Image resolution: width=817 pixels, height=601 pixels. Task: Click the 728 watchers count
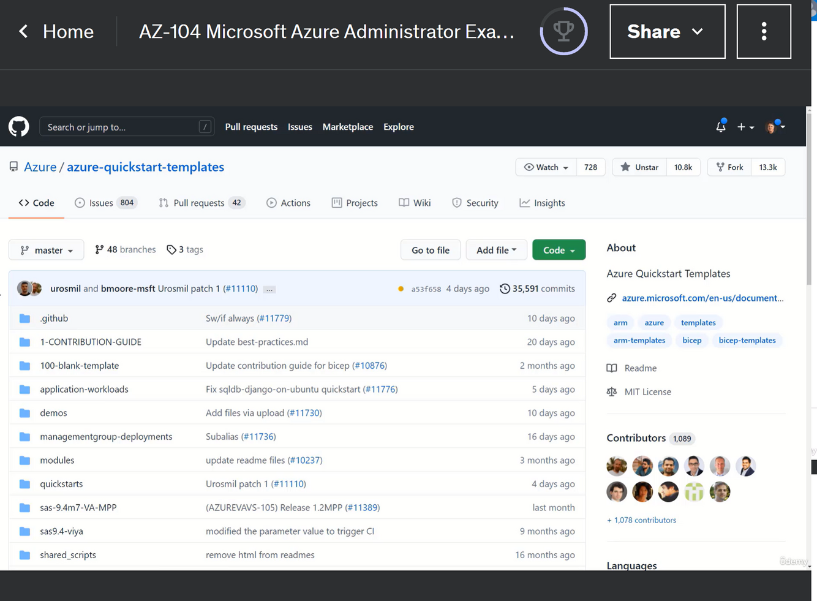point(590,167)
